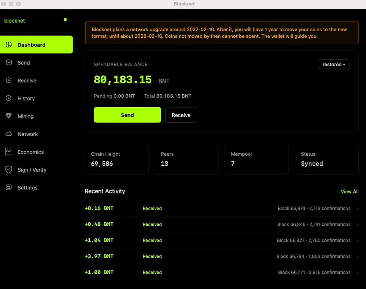Open the Dashboard sidebar tab
366x289 pixels.
(x=36, y=45)
